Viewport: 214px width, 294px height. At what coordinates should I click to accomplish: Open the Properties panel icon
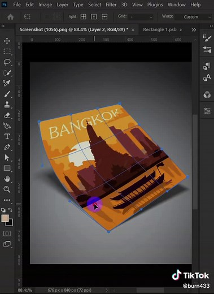pos(207,111)
